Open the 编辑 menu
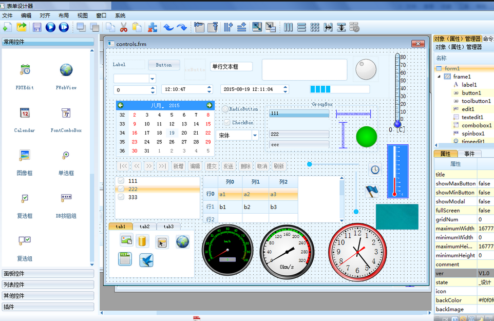The height and width of the screenshot is (321, 494). 26,15
